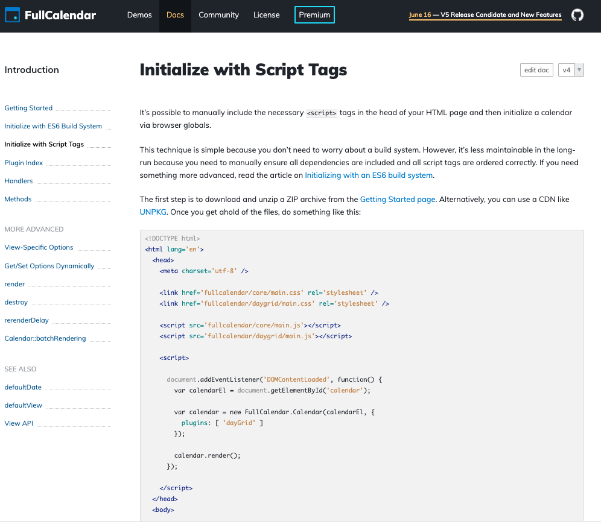Open Plugin Index in the sidebar
Screen dimensions: 601x527
click(x=24, y=163)
